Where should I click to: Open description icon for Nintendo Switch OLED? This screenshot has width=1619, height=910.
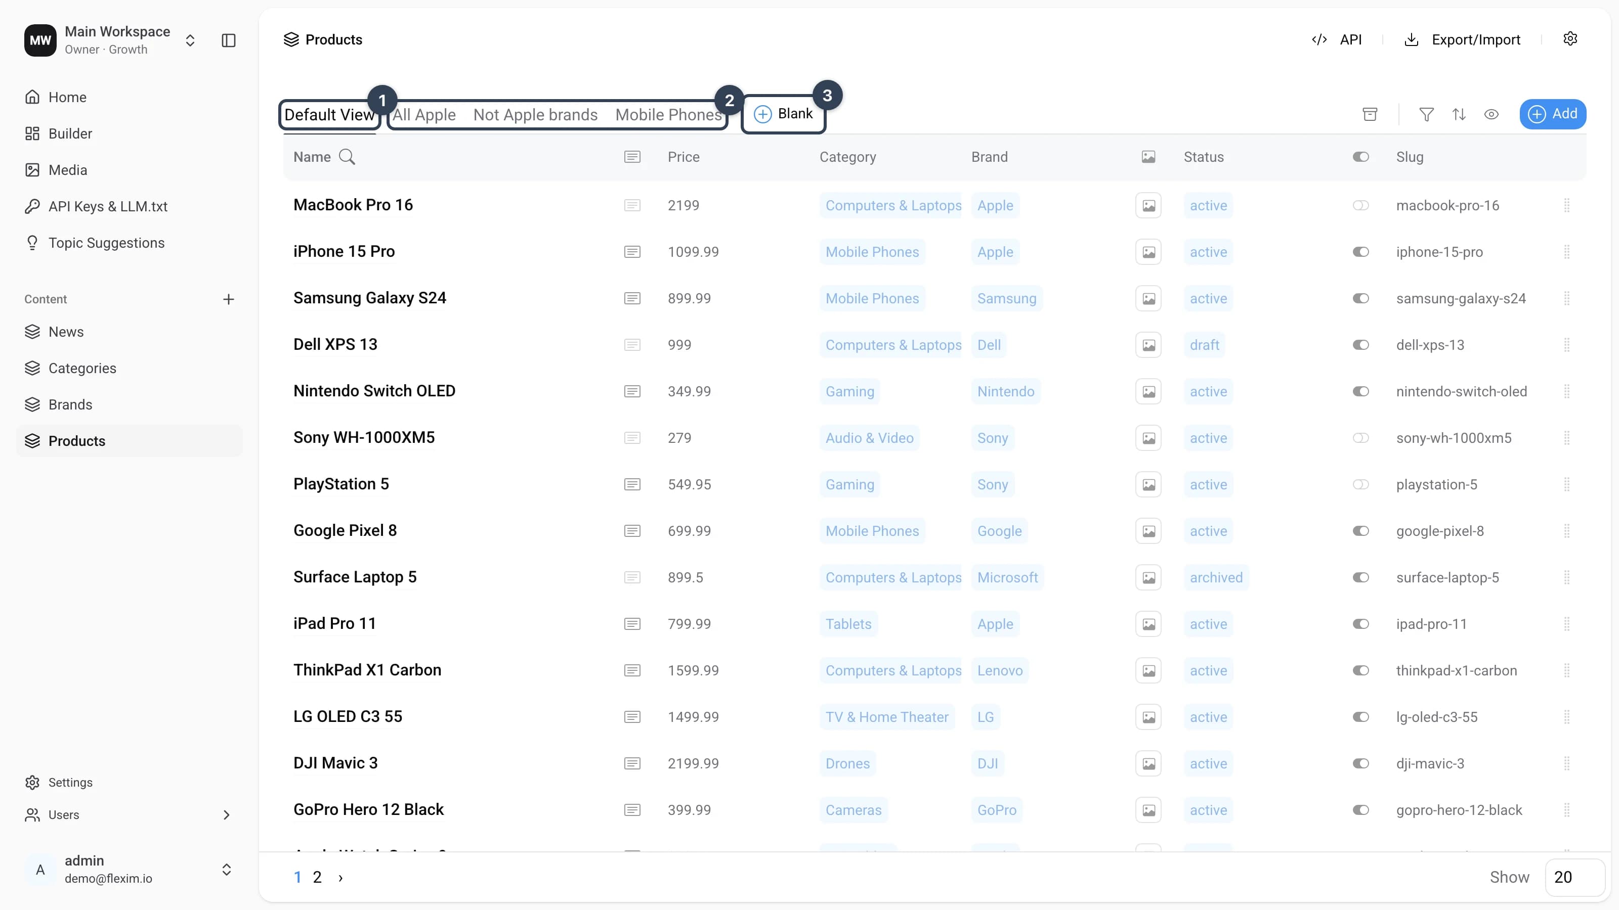pyautogui.click(x=632, y=391)
